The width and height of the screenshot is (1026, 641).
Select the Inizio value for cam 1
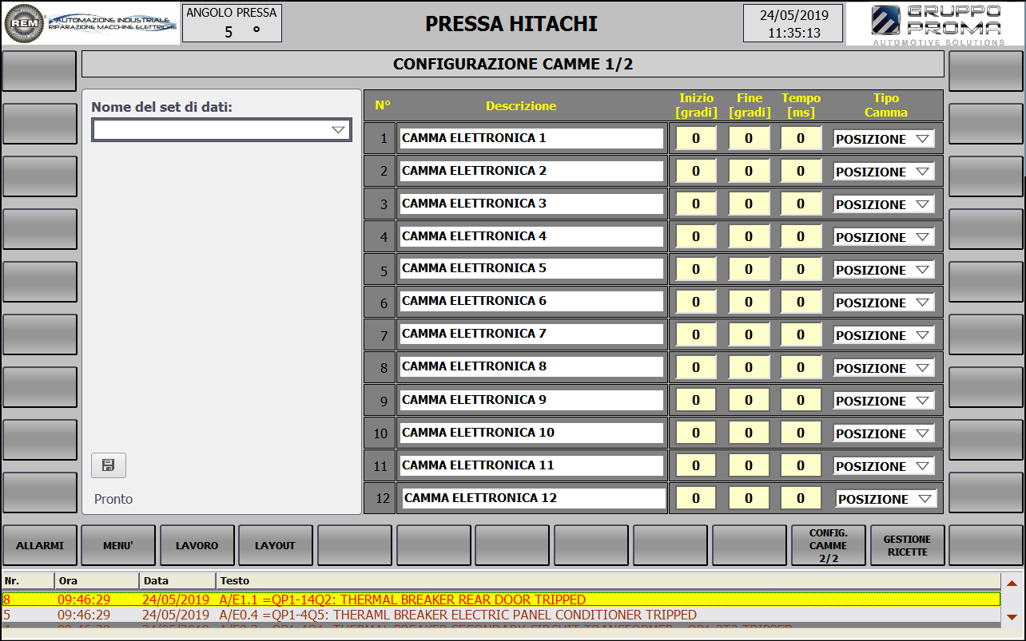pos(696,138)
